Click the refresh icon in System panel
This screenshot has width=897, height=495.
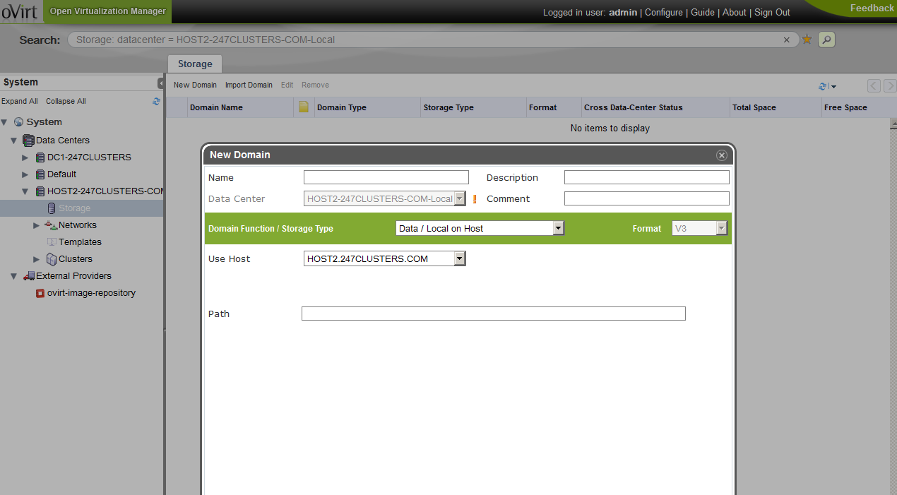point(156,101)
